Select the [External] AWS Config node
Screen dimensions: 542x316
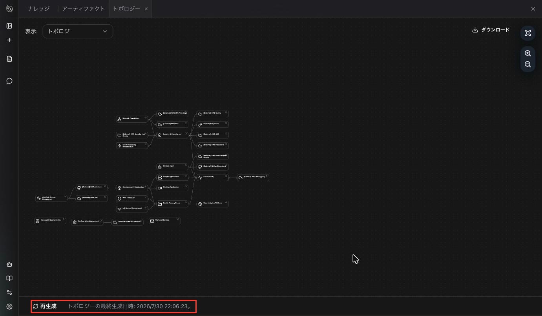(213, 114)
